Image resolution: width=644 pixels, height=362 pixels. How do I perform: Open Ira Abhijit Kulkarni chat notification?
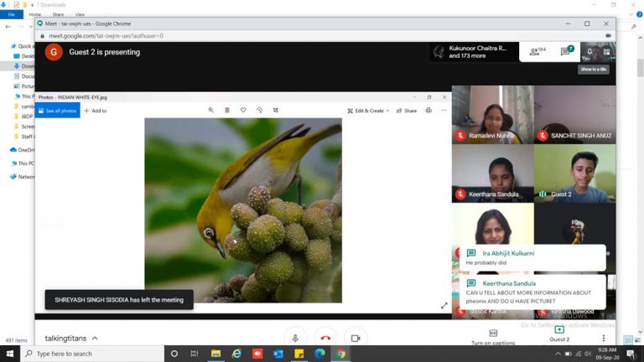tap(532, 258)
